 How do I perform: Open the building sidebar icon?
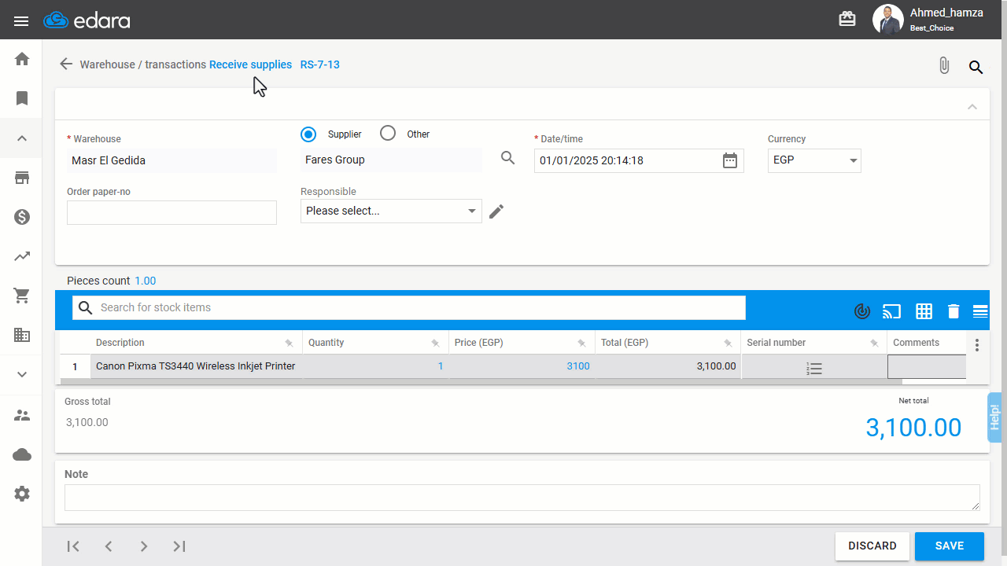click(22, 335)
